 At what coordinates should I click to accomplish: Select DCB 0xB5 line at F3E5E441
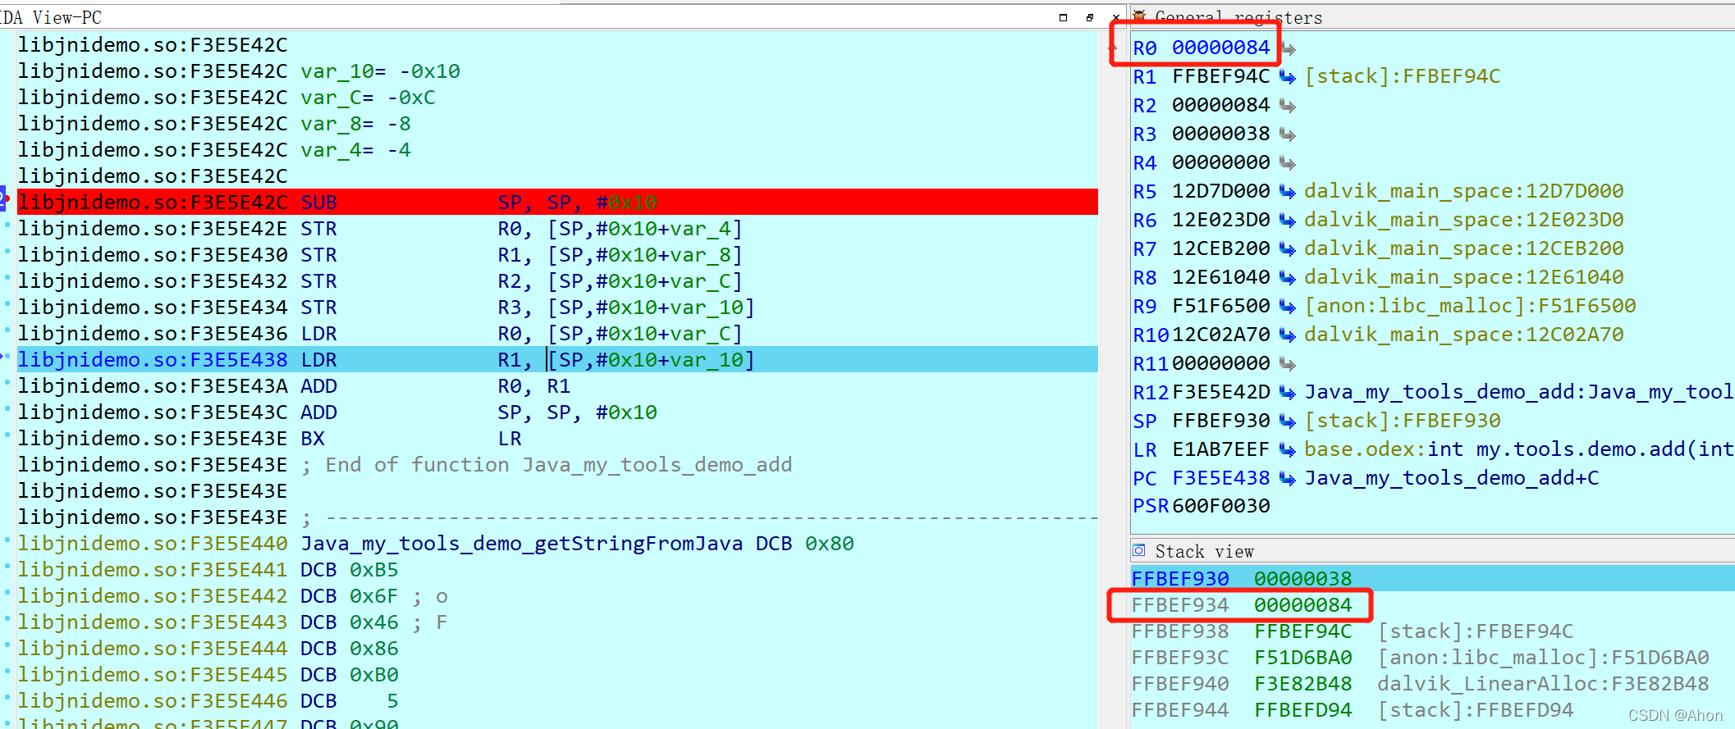(557, 570)
